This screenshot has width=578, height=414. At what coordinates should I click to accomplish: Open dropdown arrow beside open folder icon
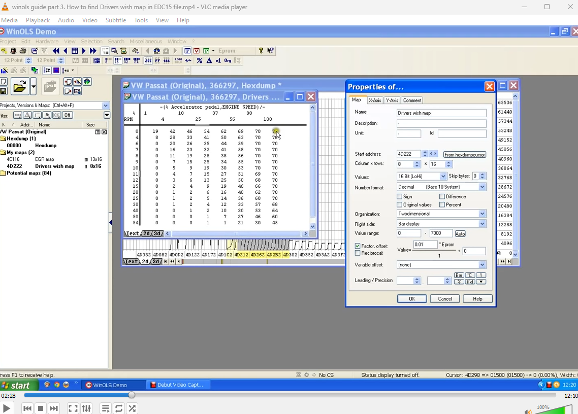coord(34,87)
